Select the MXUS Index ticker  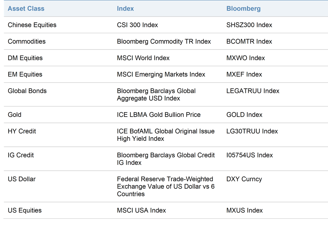click(244, 210)
